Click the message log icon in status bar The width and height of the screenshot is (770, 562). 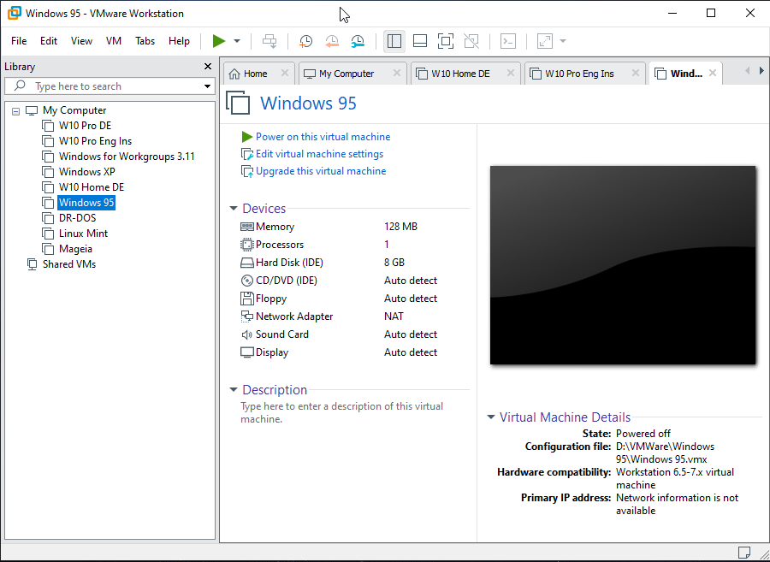pos(744,553)
